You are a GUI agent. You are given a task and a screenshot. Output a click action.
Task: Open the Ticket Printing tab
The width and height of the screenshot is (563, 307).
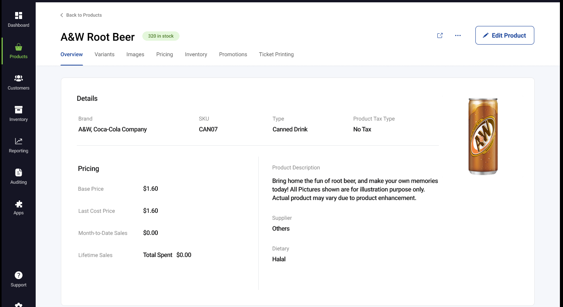point(276,54)
